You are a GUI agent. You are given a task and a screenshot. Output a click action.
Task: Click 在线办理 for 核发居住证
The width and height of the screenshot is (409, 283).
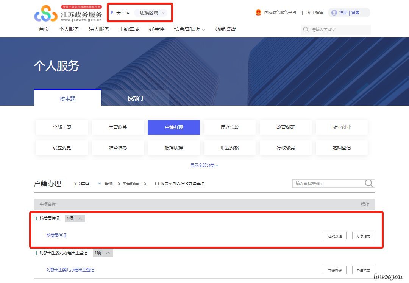click(x=334, y=235)
